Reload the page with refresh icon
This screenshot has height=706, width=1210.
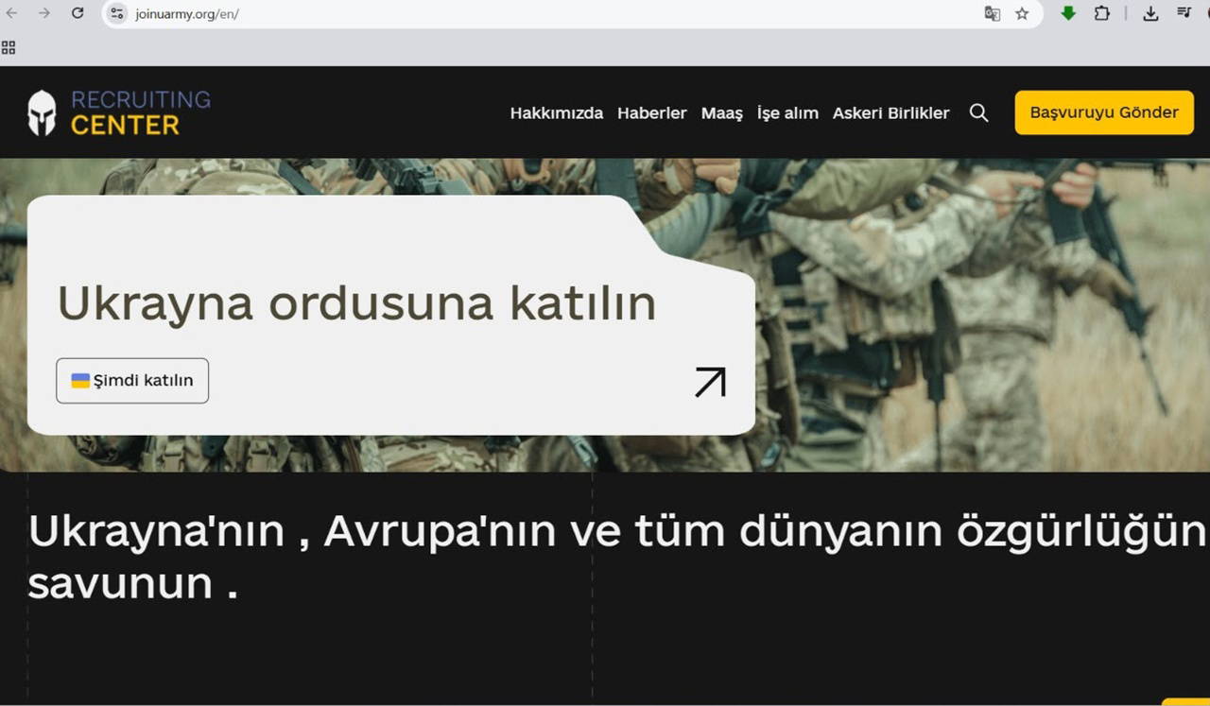78,13
